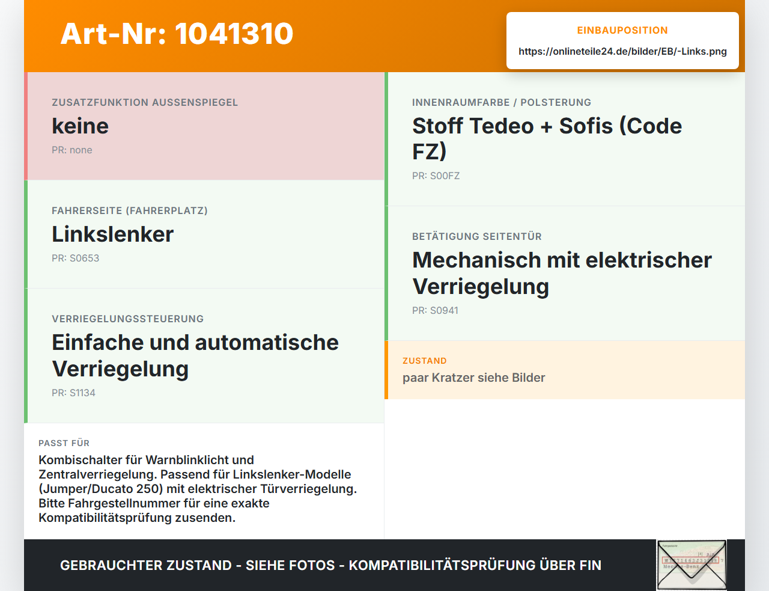Click 'Mechanisch mit elektrischer Verriegelung' value

562,273
